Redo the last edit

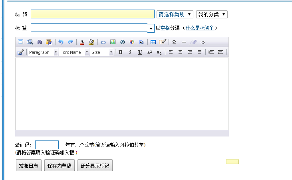click(x=70, y=42)
